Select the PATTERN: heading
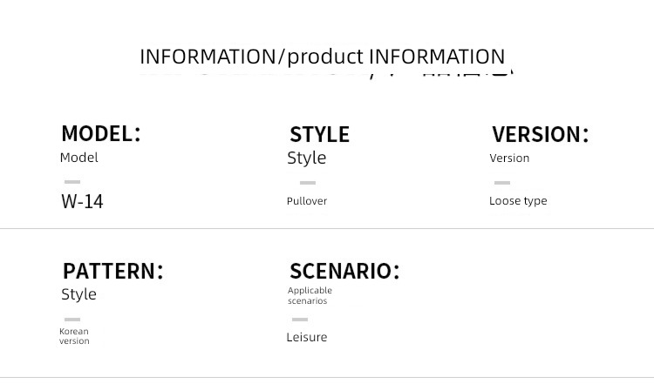Screen dimensions: 654x384 (113, 271)
